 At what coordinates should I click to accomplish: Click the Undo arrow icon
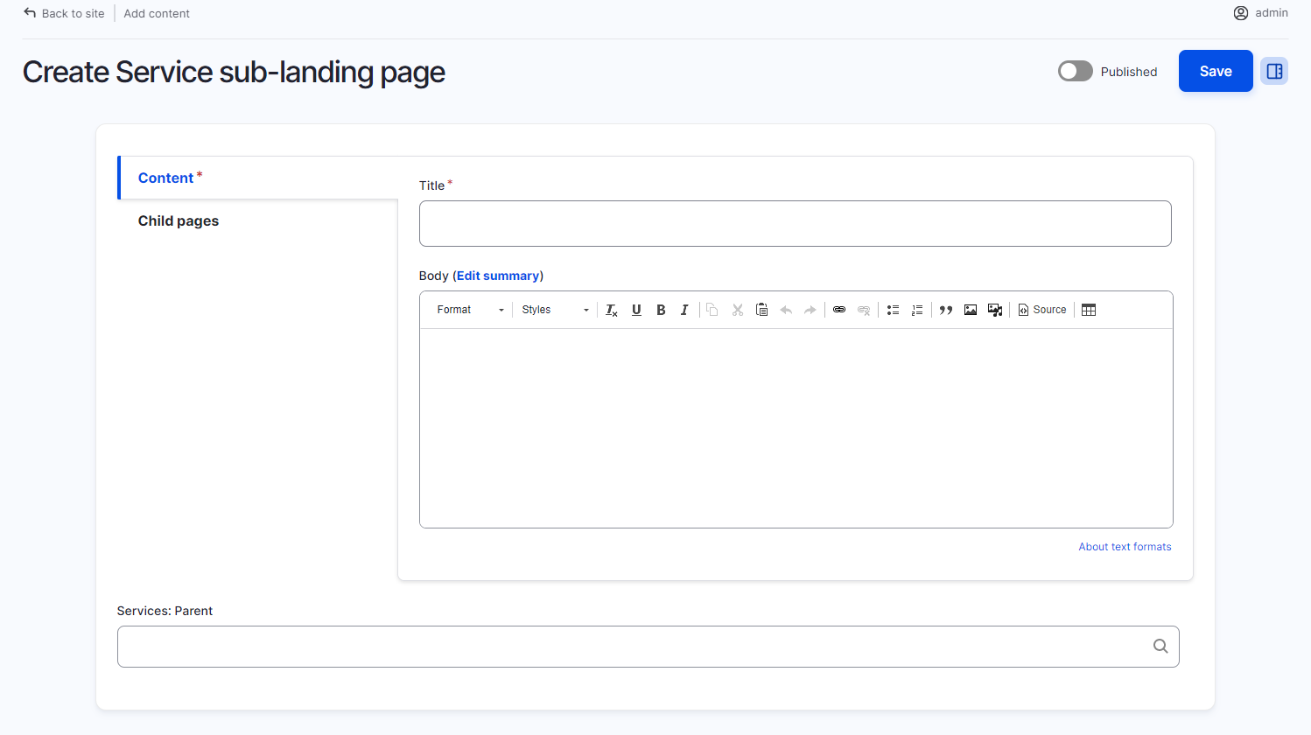click(786, 310)
